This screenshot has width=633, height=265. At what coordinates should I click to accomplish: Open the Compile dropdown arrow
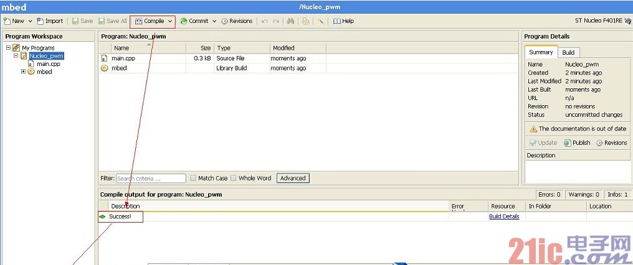point(169,21)
